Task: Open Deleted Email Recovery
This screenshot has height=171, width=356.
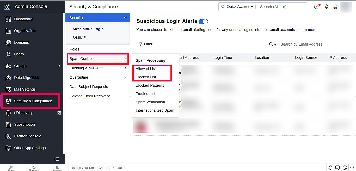Action: tap(90, 96)
